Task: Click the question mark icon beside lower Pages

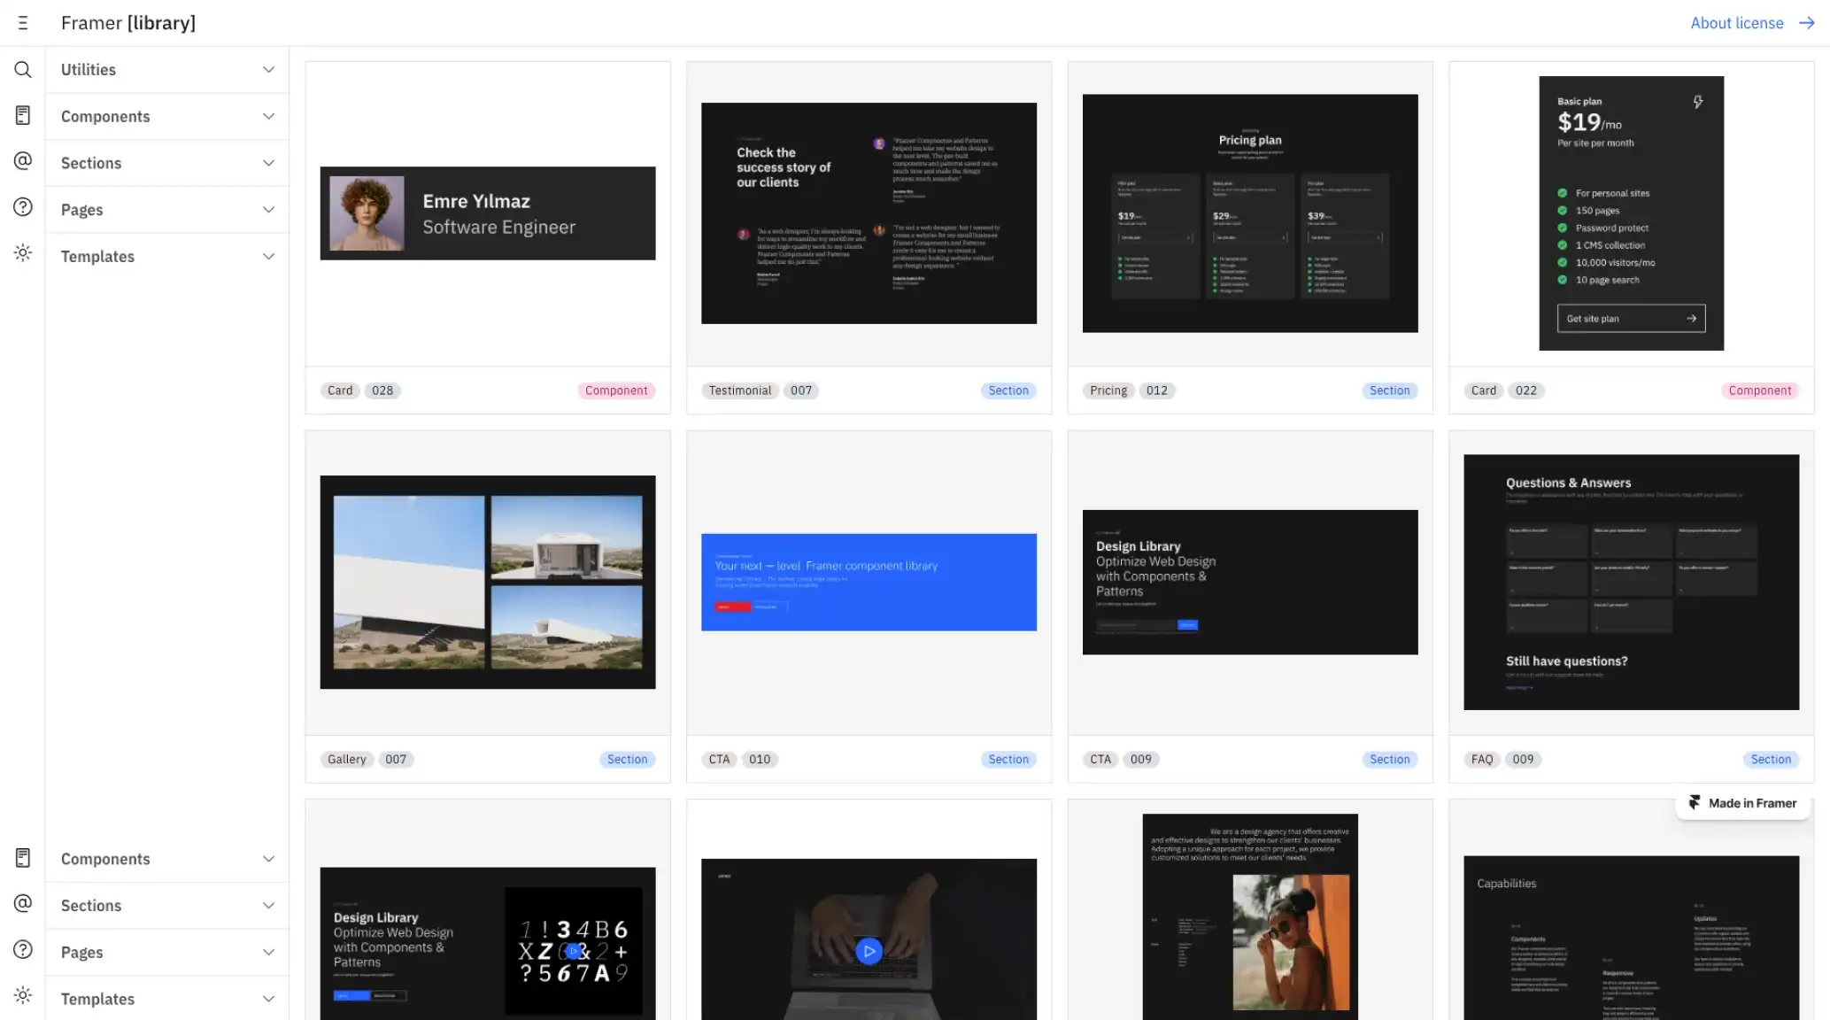Action: point(23,950)
